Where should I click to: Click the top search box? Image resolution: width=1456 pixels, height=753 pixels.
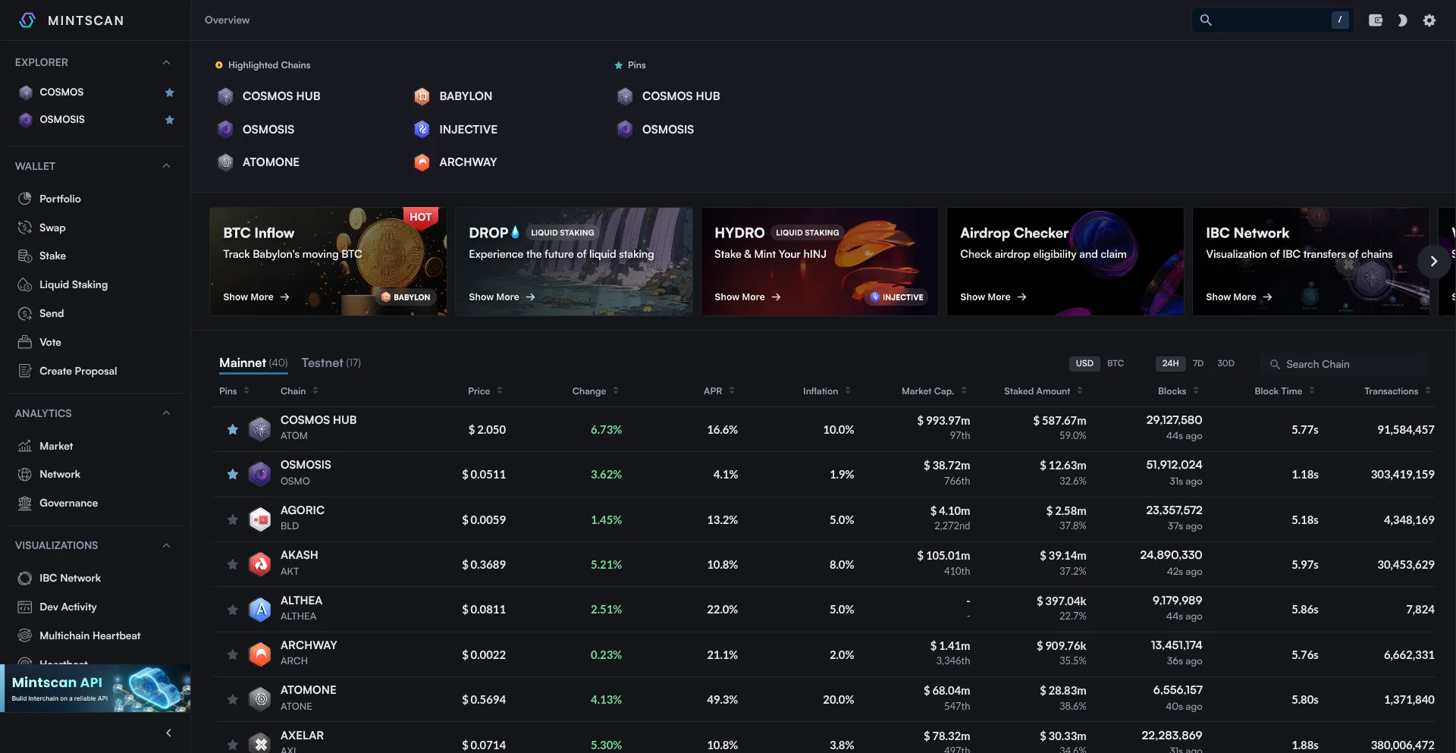pyautogui.click(x=1272, y=20)
